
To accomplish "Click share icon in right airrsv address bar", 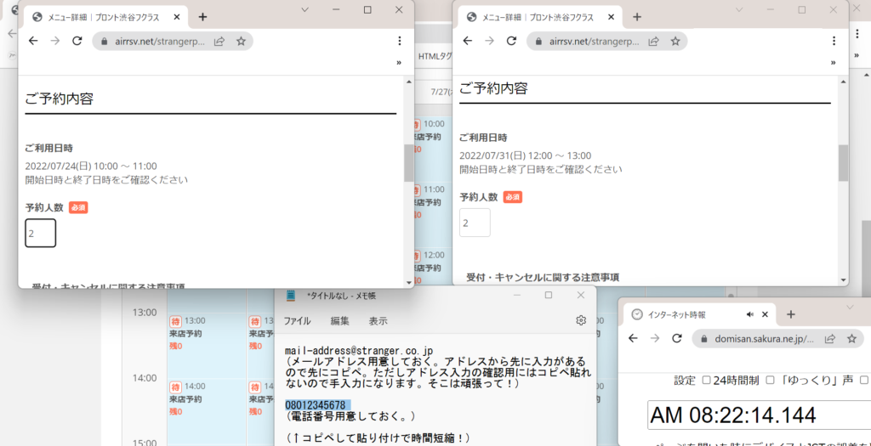I will click(653, 41).
